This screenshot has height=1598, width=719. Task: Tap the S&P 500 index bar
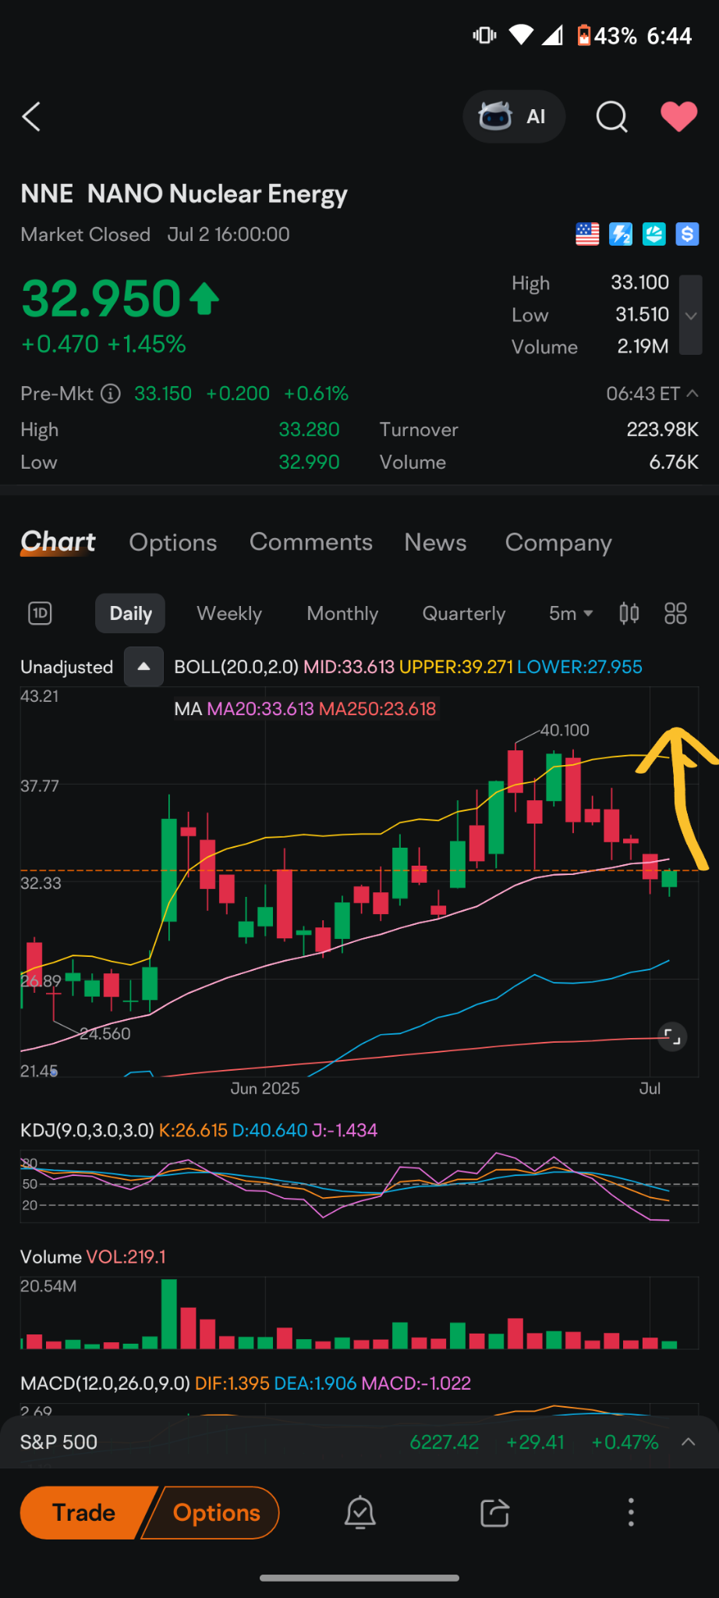359,1442
